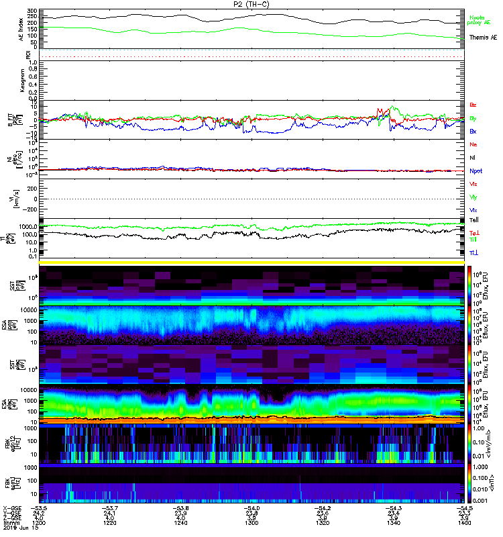Click the ESA electrons Eflux color bar
This screenshot has width=503, height=537.
click(469, 405)
